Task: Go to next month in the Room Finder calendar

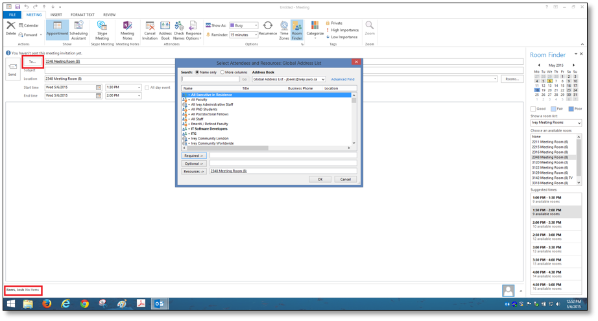Action: coord(573,65)
